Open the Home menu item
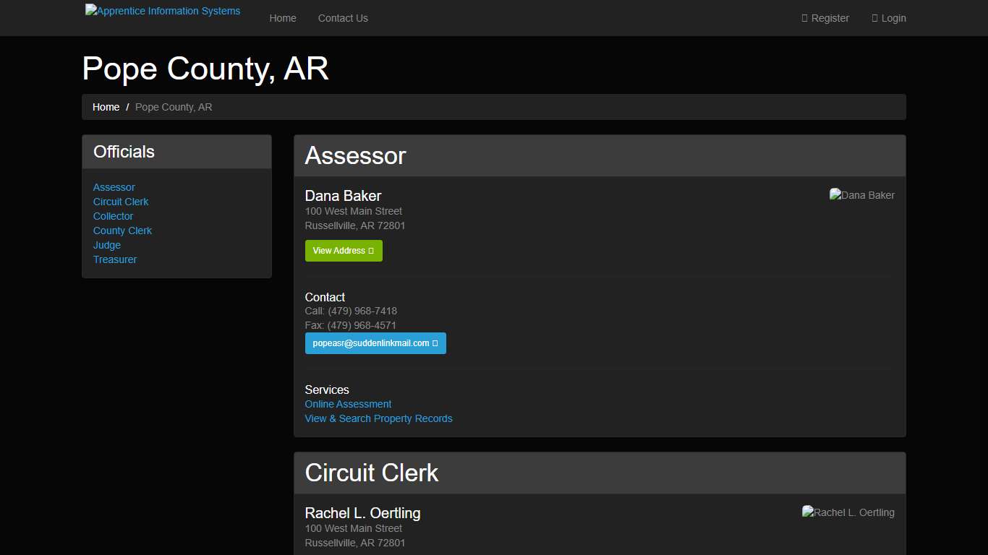 pyautogui.click(x=283, y=18)
